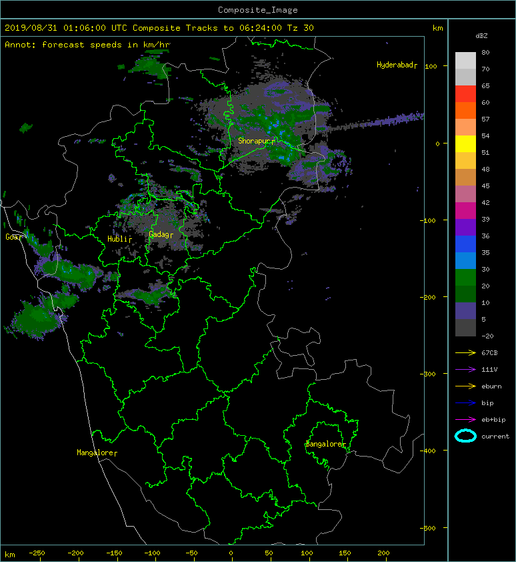Click the Bangalore city label

point(324,444)
